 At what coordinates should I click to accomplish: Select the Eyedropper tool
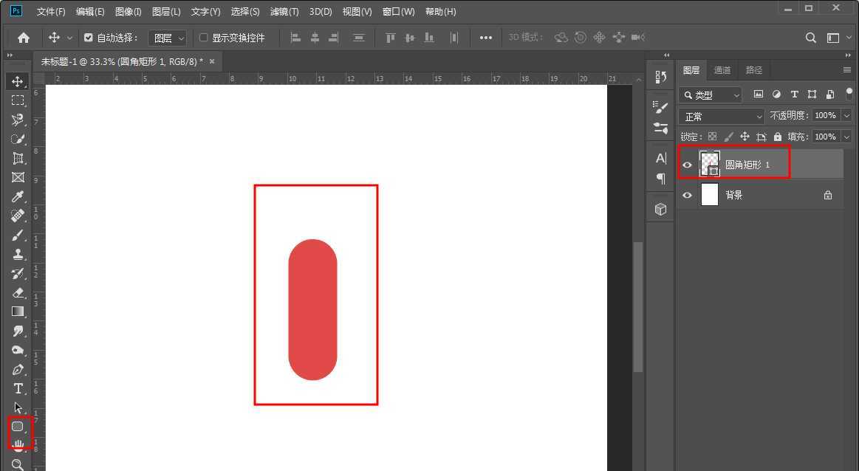(18, 196)
